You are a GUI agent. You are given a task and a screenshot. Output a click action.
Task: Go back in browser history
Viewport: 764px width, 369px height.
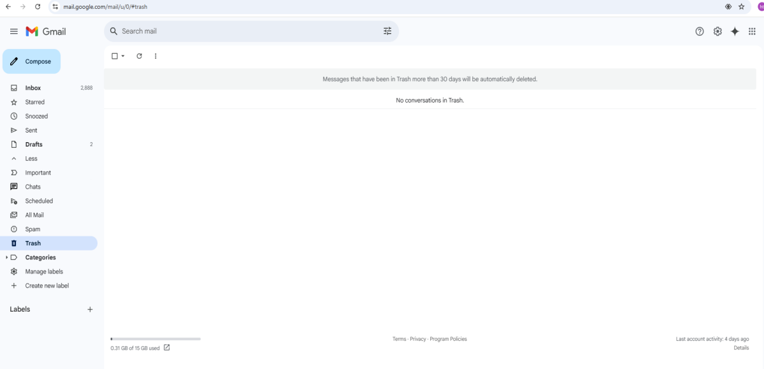[8, 7]
